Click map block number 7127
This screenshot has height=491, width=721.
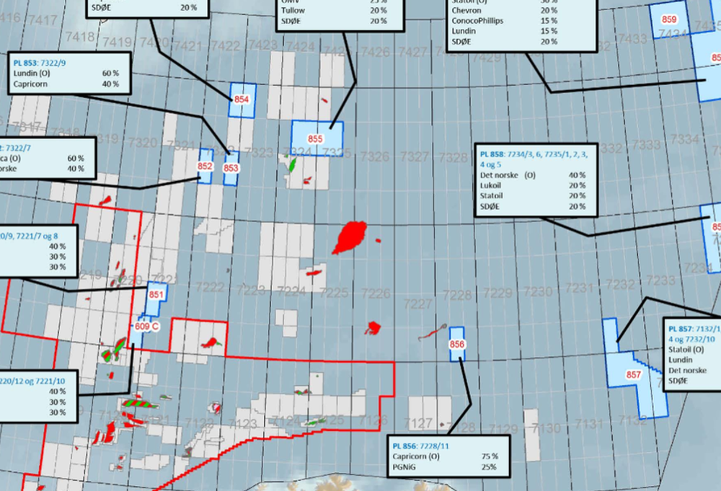[x=418, y=423]
